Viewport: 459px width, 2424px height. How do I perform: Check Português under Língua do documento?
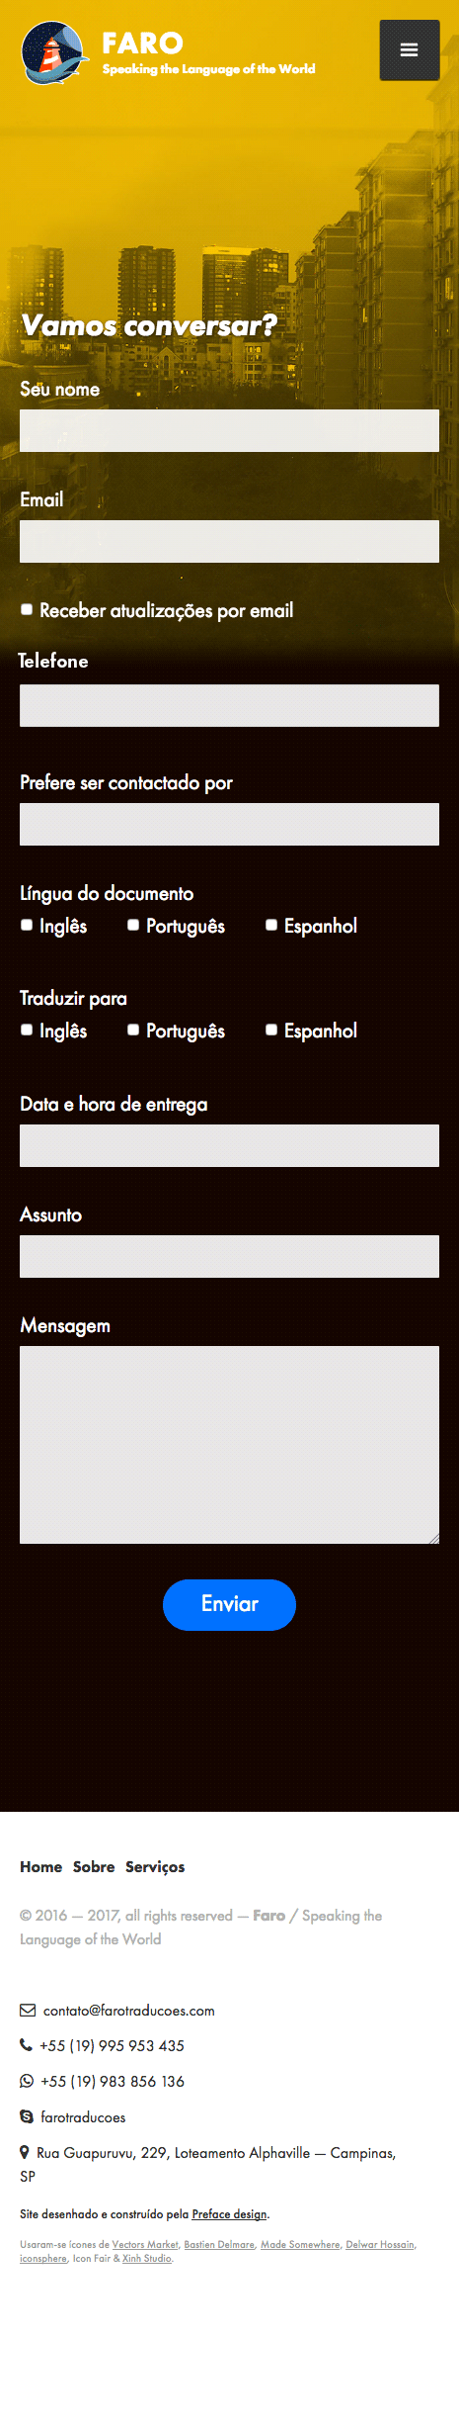(x=133, y=925)
